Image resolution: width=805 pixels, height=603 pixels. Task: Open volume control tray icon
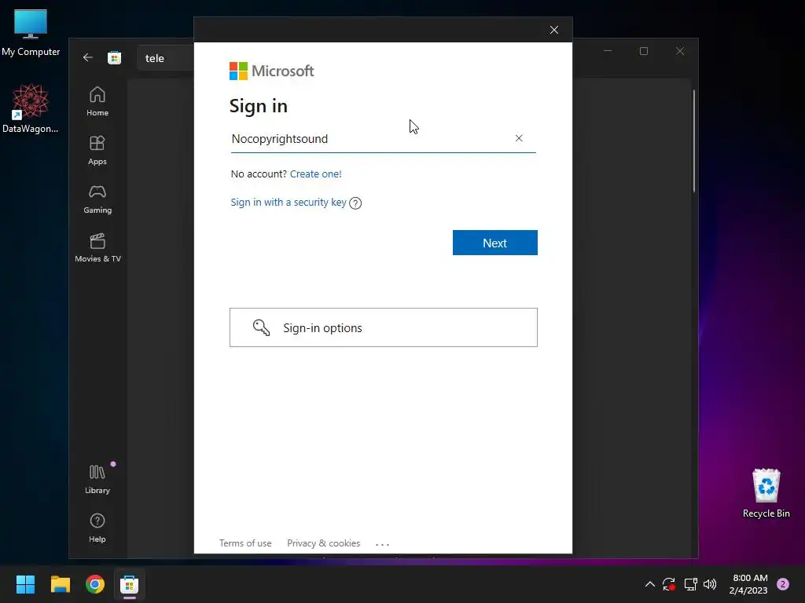(x=710, y=584)
